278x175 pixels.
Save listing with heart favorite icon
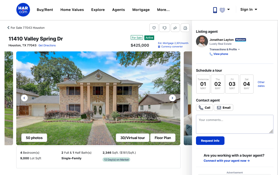pos(154,28)
